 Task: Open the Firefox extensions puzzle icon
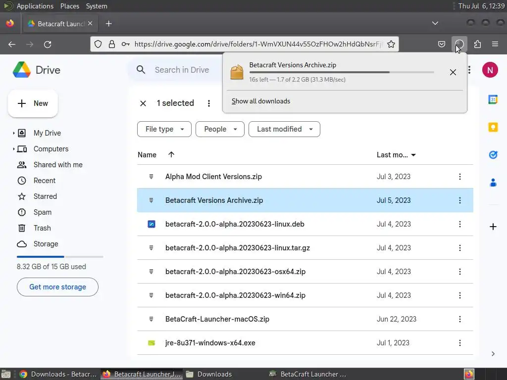[477, 44]
